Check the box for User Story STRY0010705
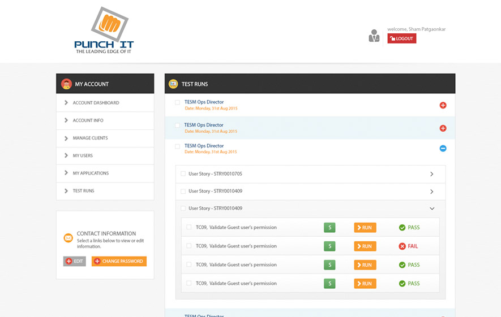This screenshot has width=501, height=317. click(x=183, y=174)
